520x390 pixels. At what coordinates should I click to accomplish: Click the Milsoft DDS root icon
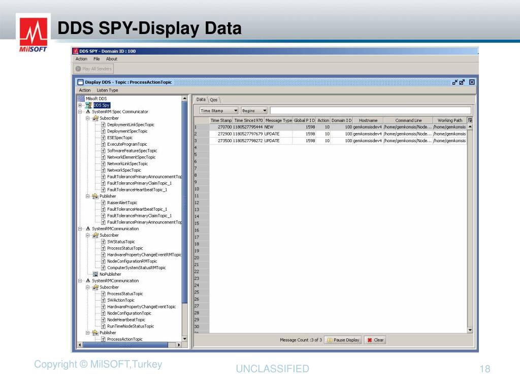pos(81,99)
